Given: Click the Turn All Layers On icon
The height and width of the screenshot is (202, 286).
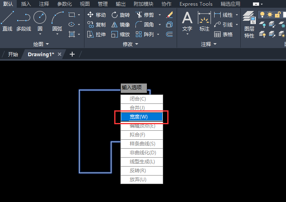Looking at the screenshot, I should point(262,34).
